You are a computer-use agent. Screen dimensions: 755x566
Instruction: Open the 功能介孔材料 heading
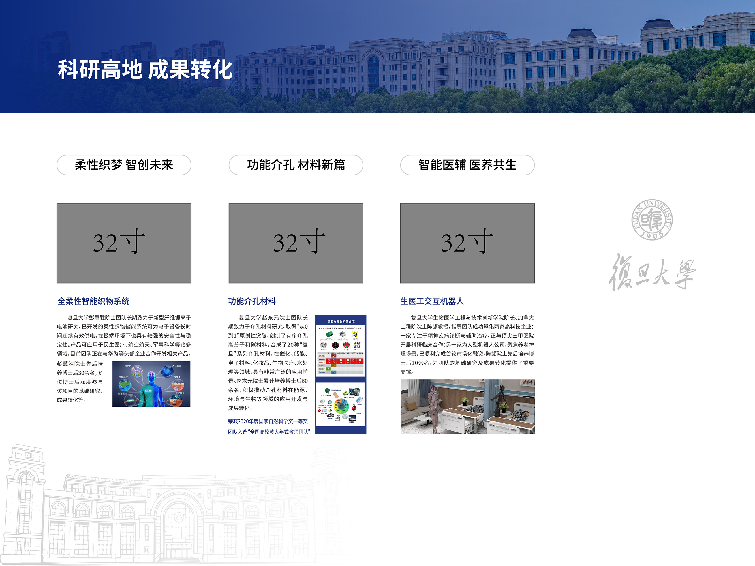(x=252, y=301)
